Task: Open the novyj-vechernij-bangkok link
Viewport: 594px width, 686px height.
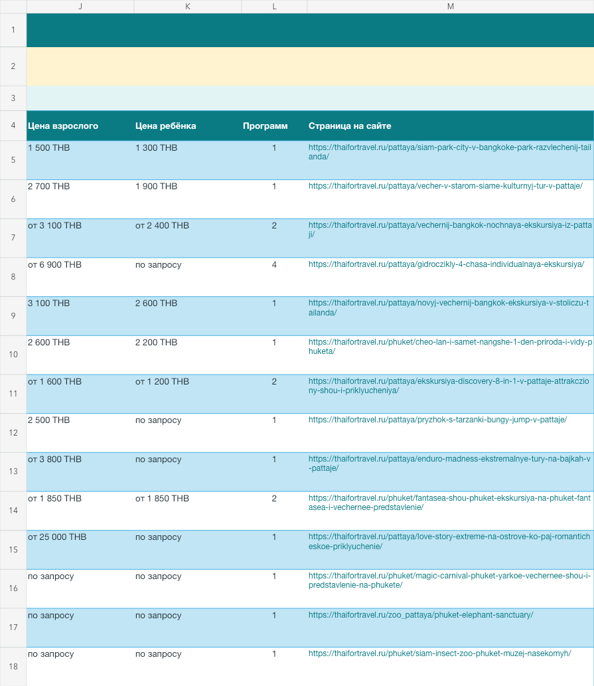Action: 449,307
